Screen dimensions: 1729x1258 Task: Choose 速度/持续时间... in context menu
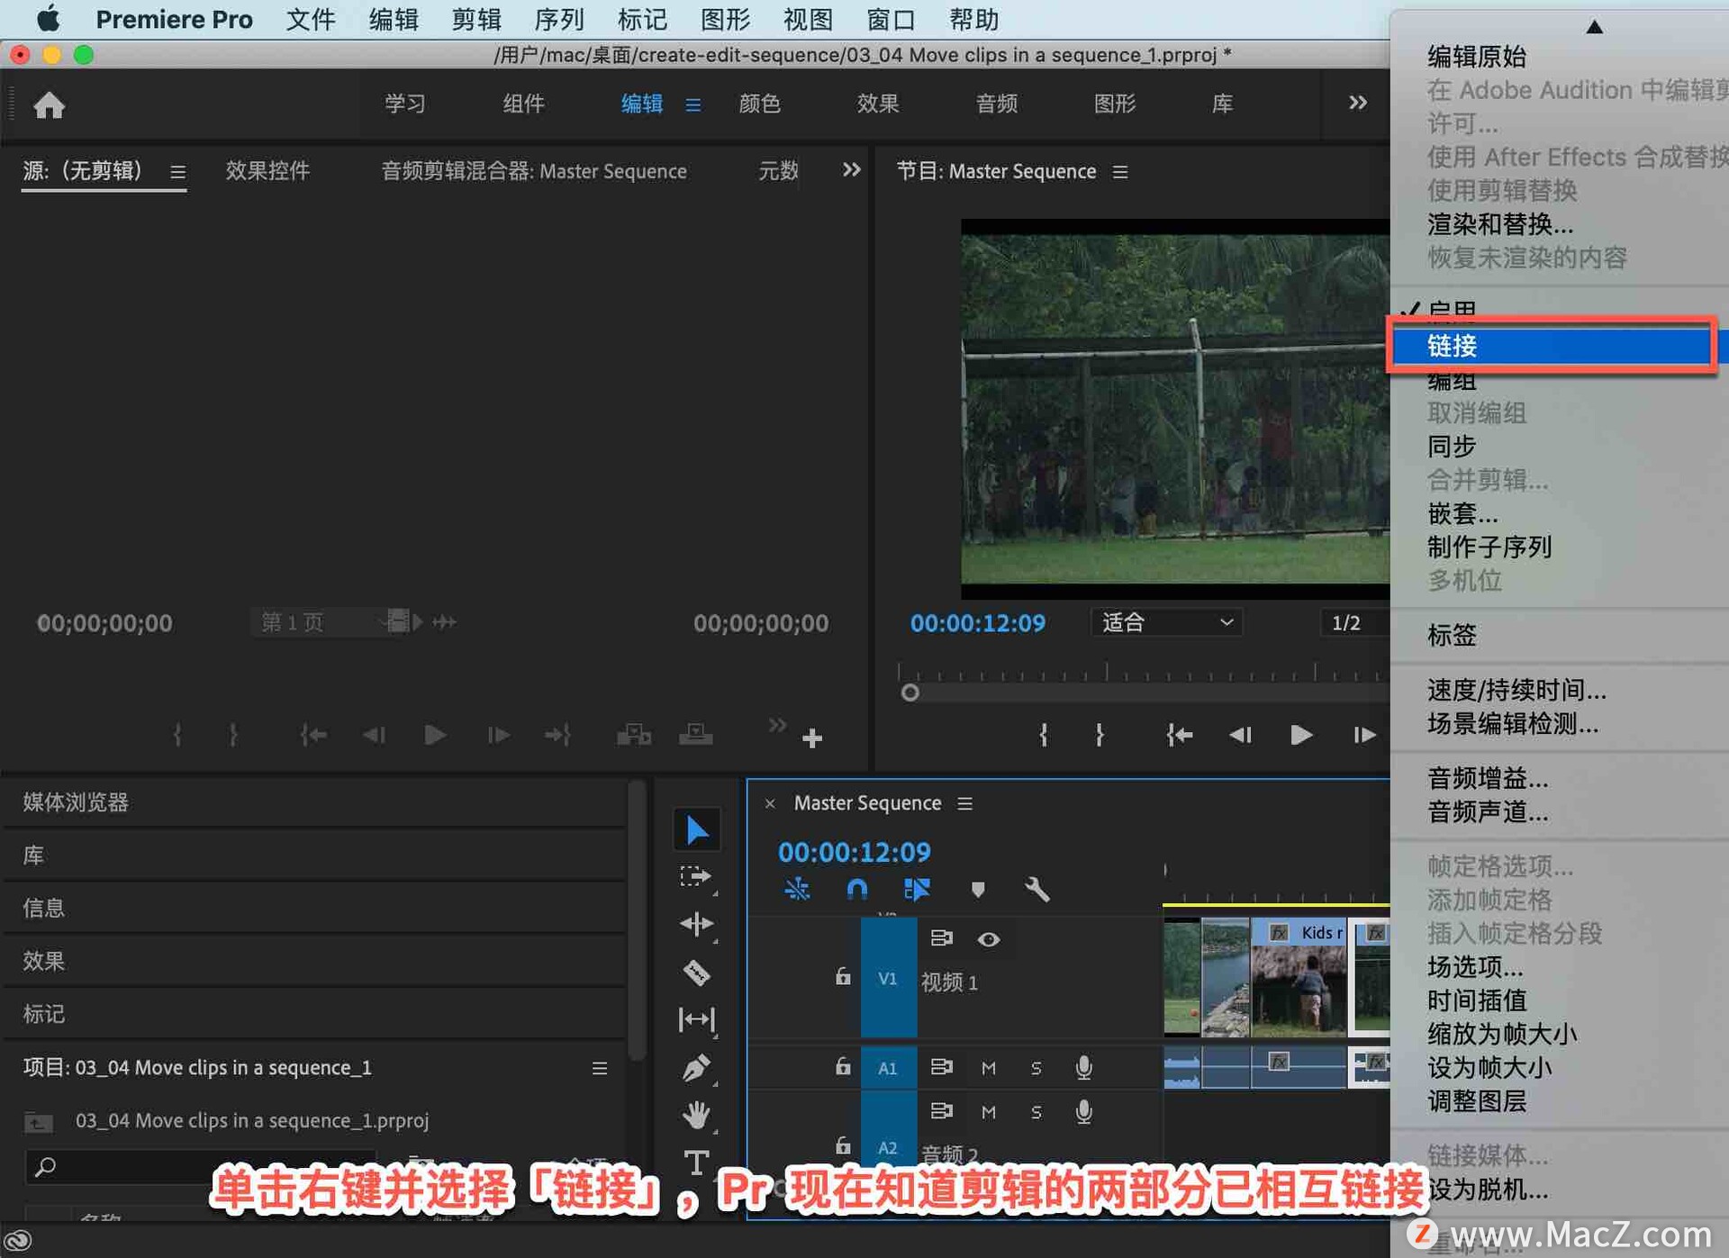1516,691
